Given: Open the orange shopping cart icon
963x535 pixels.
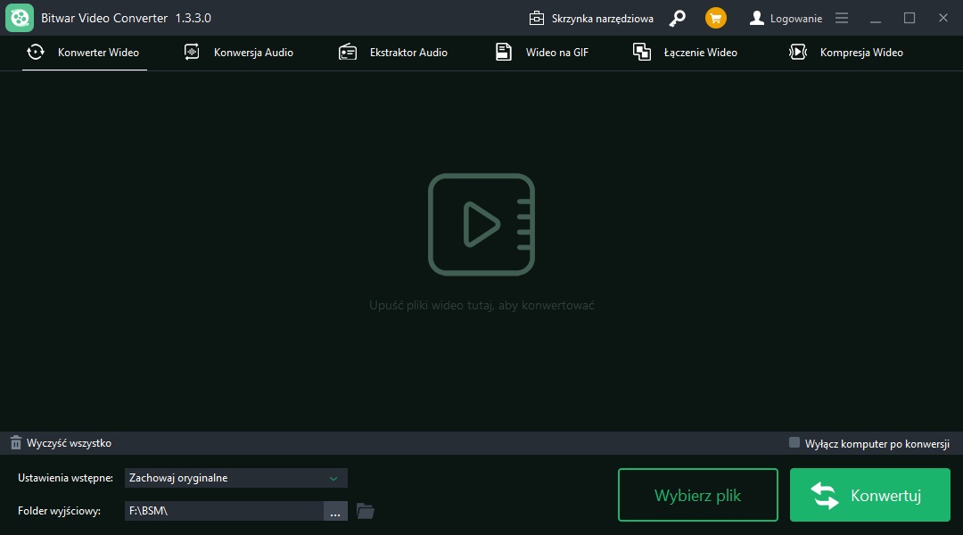Looking at the screenshot, I should click(715, 18).
